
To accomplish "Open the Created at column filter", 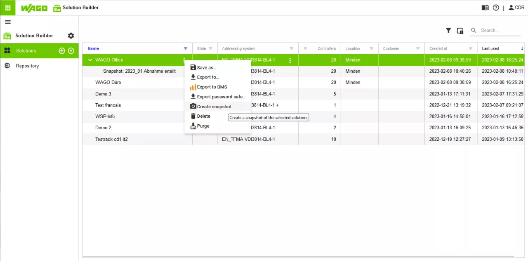I will [x=470, y=49].
